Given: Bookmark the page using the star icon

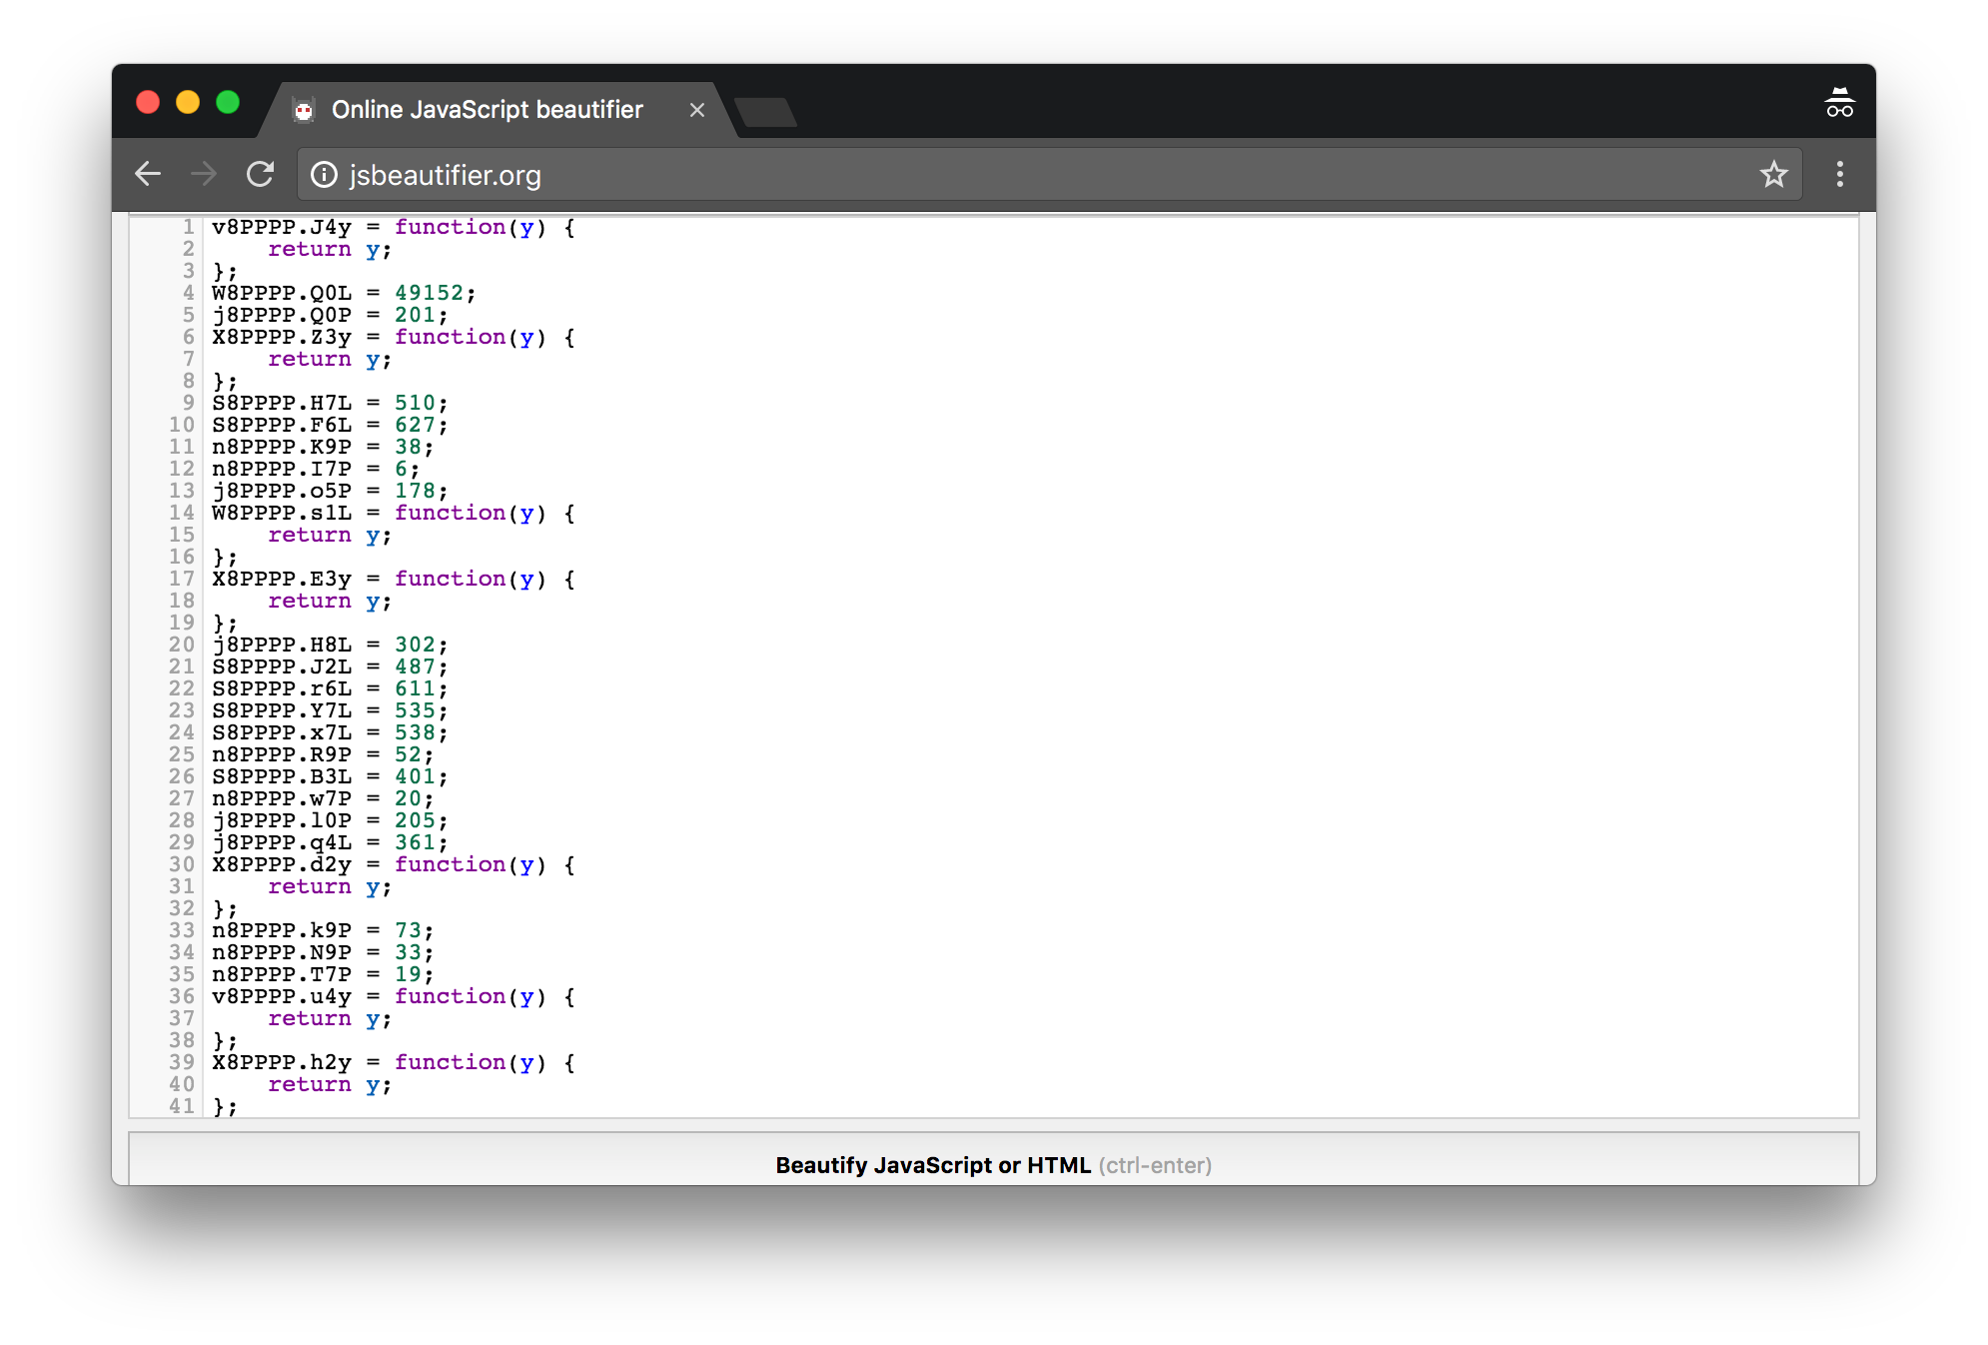Looking at the screenshot, I should [x=1774, y=175].
